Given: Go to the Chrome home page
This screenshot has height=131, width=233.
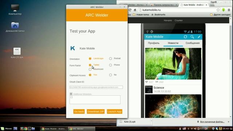Looking at the screenshot, I should [x=135, y=10].
